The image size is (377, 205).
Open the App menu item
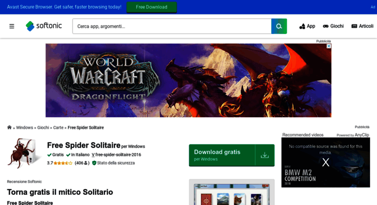click(x=307, y=26)
